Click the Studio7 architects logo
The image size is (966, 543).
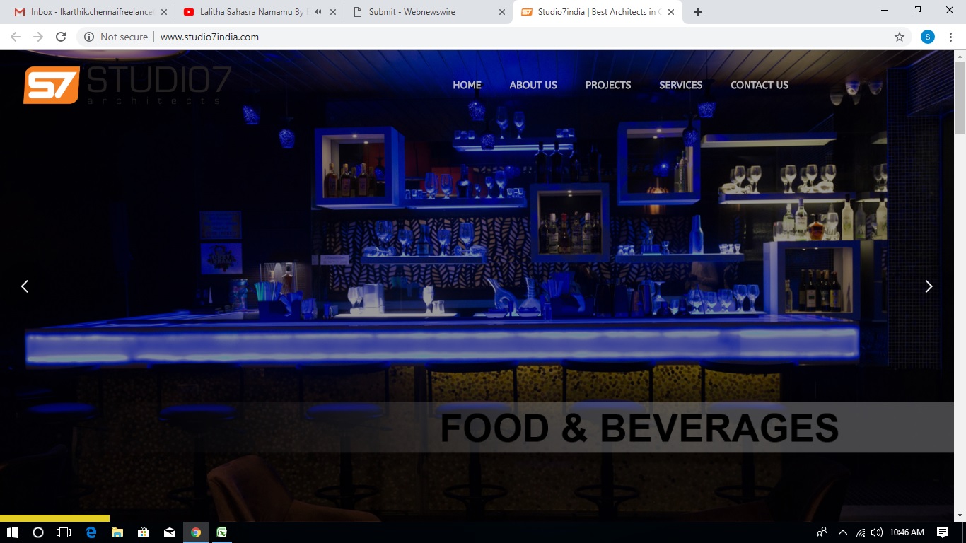pyautogui.click(x=127, y=86)
